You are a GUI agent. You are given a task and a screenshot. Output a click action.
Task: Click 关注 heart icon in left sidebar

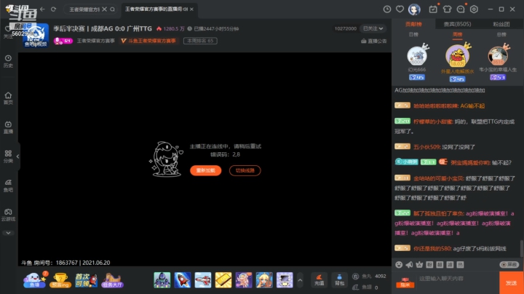pyautogui.click(x=8, y=32)
